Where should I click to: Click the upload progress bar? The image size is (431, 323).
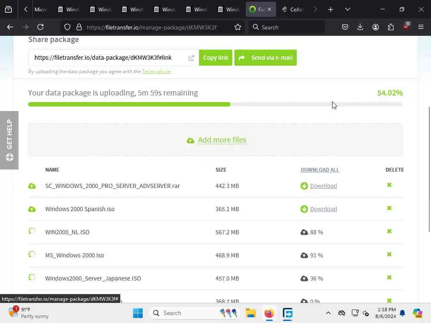tap(215, 104)
